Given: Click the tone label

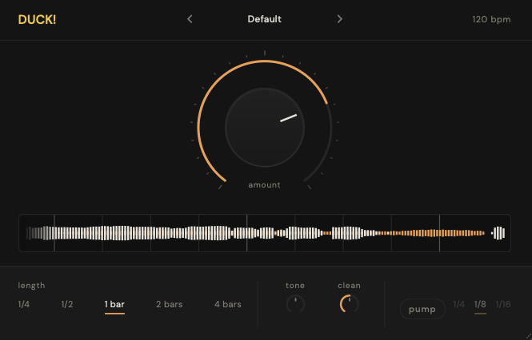Looking at the screenshot, I should (x=295, y=286).
